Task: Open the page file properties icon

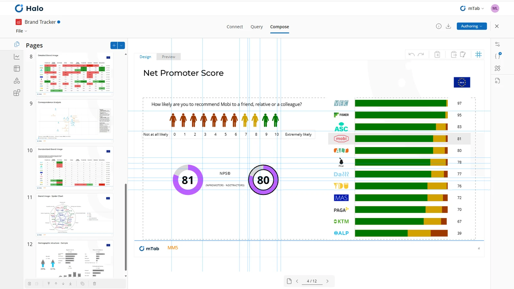Action: click(498, 81)
